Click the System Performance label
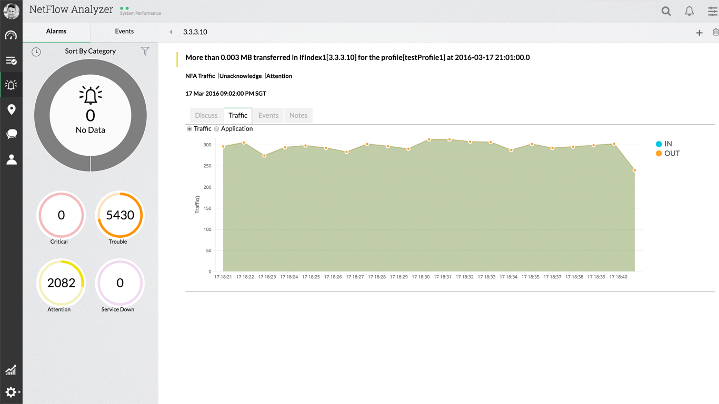The image size is (719, 404). (141, 13)
